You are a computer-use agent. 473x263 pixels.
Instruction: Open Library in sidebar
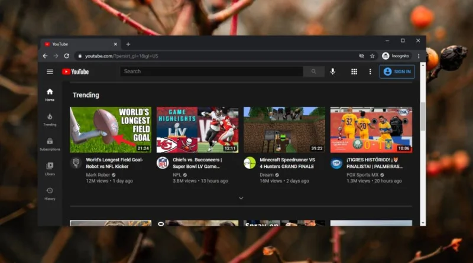(50, 169)
